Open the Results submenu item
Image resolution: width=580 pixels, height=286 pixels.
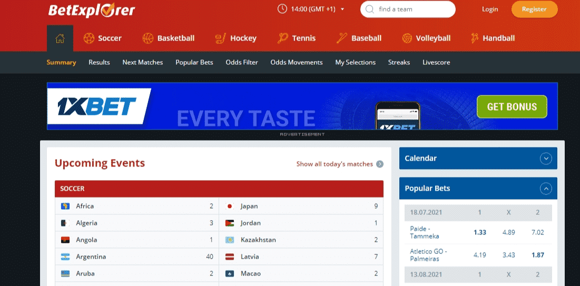pyautogui.click(x=99, y=63)
